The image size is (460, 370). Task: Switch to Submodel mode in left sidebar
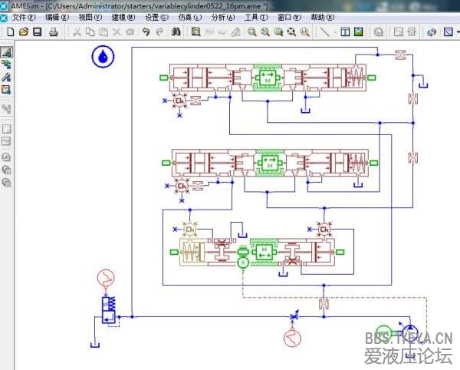click(6, 65)
